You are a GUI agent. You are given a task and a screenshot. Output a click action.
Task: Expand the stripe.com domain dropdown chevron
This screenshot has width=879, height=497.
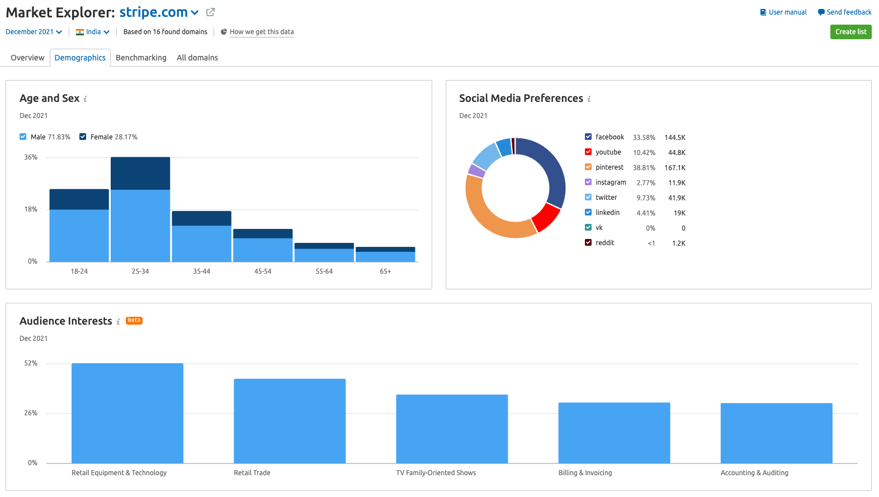coord(195,13)
